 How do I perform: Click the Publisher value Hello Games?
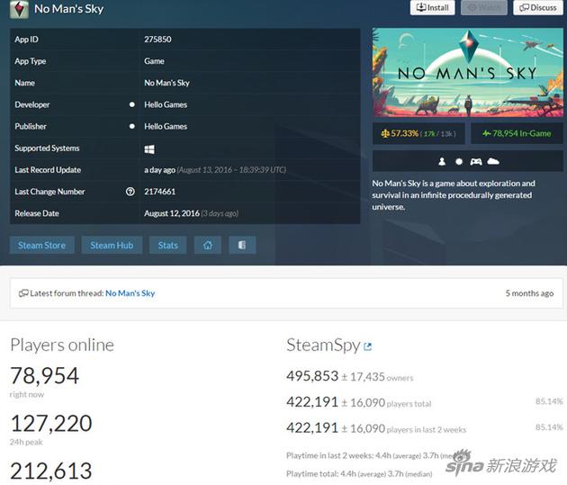[x=166, y=127]
